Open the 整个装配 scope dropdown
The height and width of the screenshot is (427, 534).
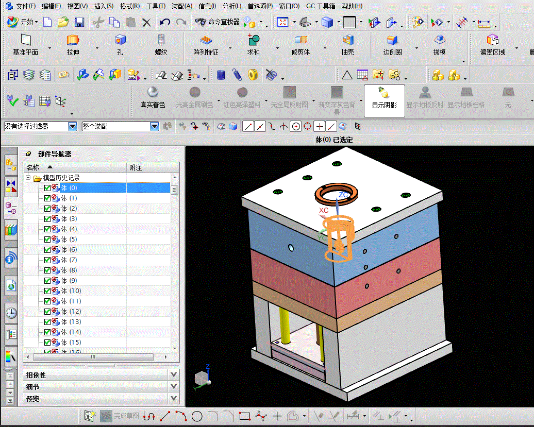154,126
